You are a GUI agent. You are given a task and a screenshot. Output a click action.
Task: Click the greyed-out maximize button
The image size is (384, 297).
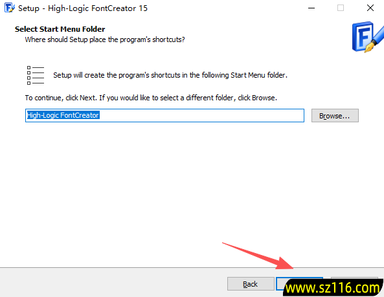[x=341, y=8]
